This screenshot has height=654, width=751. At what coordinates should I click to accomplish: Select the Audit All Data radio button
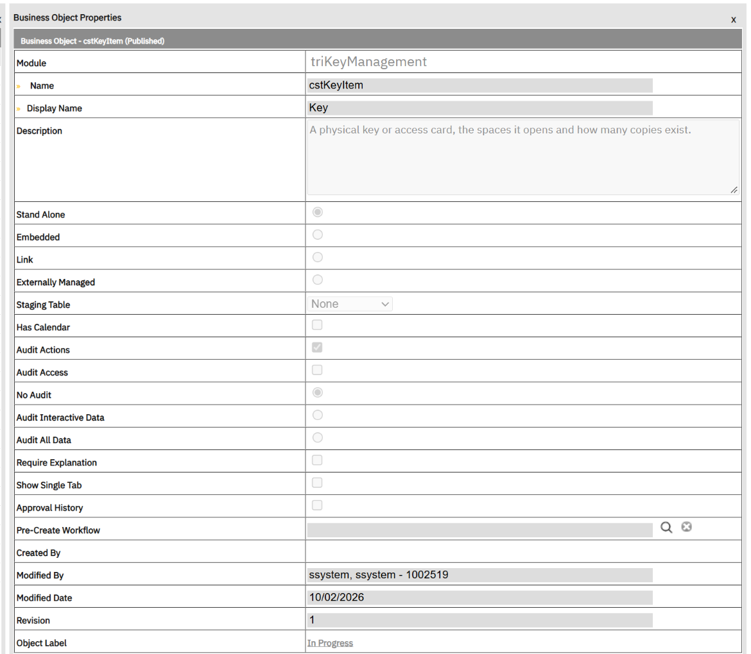point(318,437)
